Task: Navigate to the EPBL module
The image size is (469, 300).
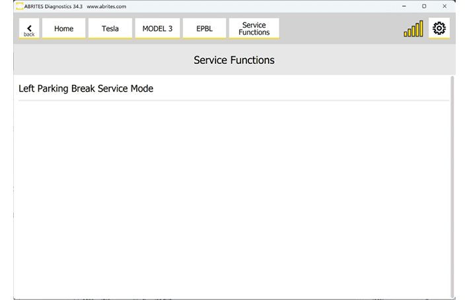Action: 204,29
